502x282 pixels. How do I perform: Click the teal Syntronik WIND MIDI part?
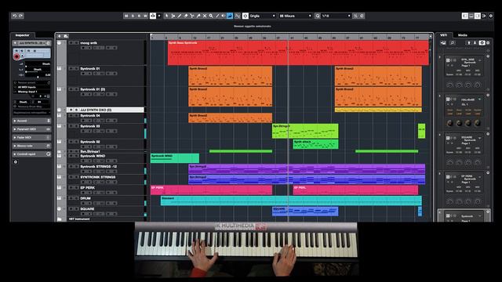pyautogui.click(x=175, y=158)
